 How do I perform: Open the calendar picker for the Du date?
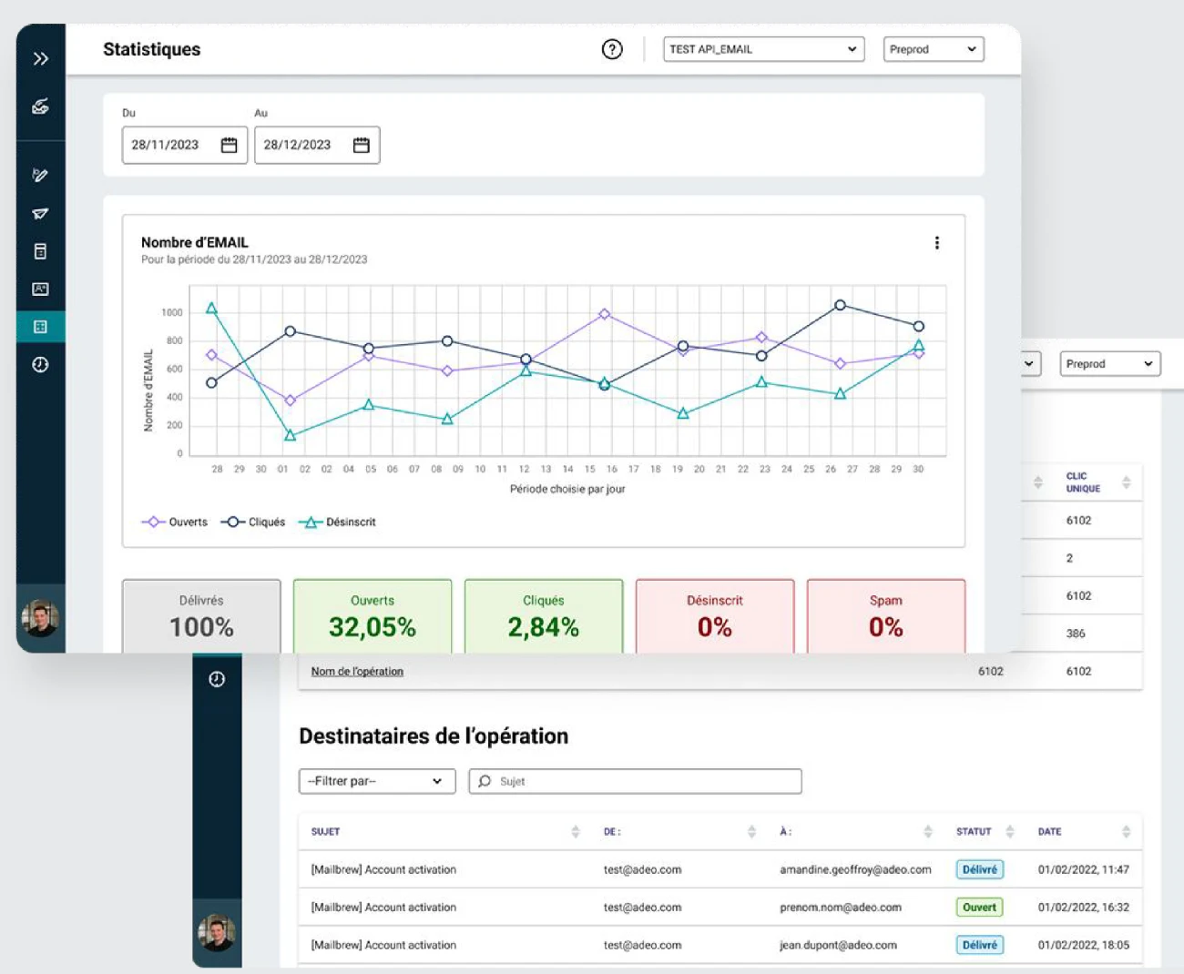pyautogui.click(x=229, y=145)
